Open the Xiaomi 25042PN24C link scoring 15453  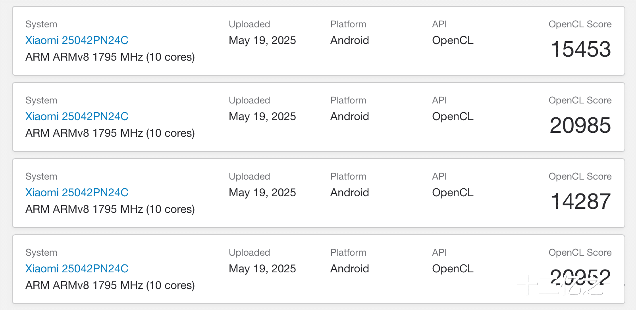77,40
